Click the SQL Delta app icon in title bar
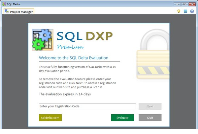 point(4,4)
